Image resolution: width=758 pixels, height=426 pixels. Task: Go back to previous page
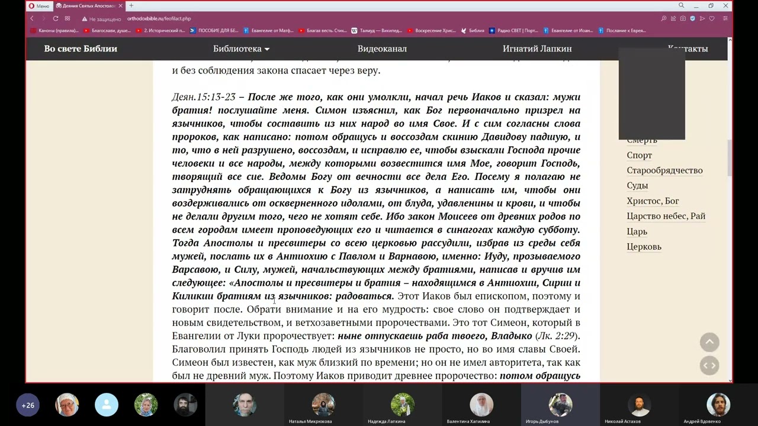pyautogui.click(x=32, y=18)
